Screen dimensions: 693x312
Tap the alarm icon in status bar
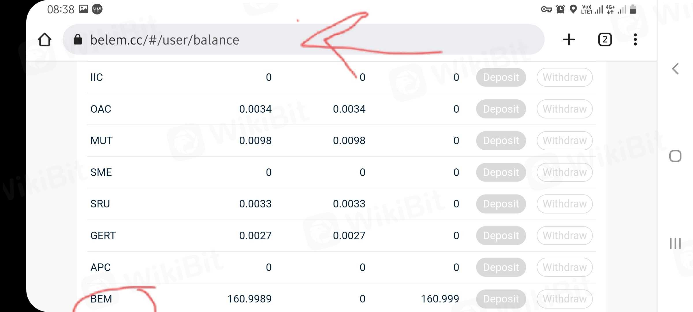click(560, 9)
